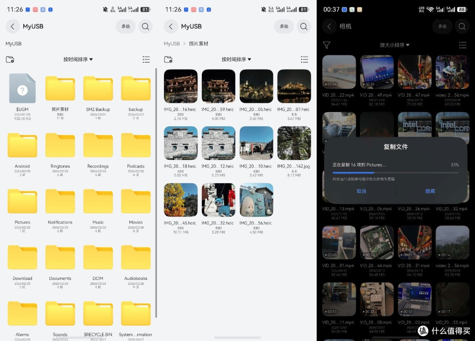475x341 pixels.
Task: Open the backup folder
Action: coord(136,88)
